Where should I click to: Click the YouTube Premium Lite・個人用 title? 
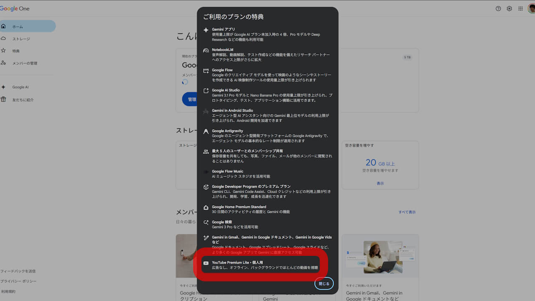point(237,263)
